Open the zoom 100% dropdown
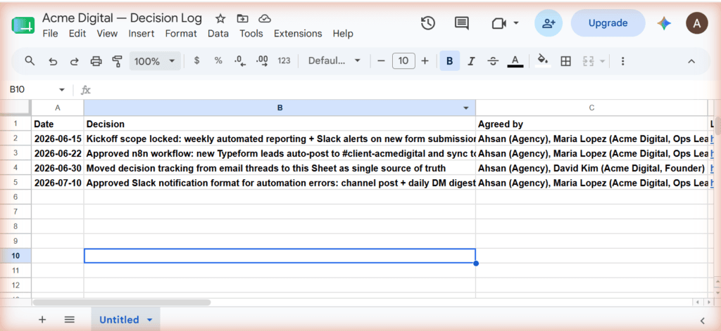Screen dimensions: 721x331 point(154,61)
